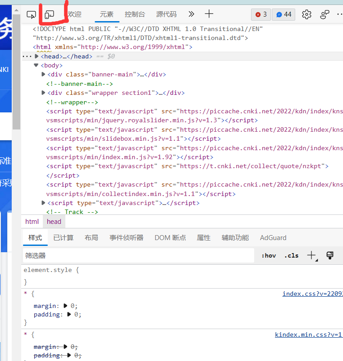The height and width of the screenshot is (361, 343).
Task: Switch to the 元素 tab
Action: pos(107,14)
